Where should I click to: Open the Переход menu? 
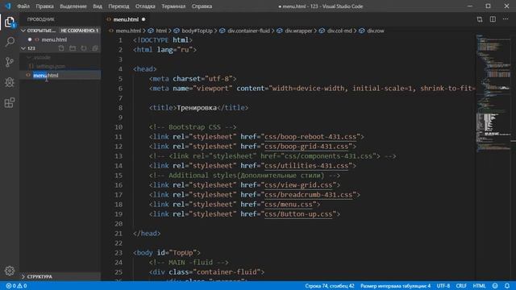pos(119,6)
